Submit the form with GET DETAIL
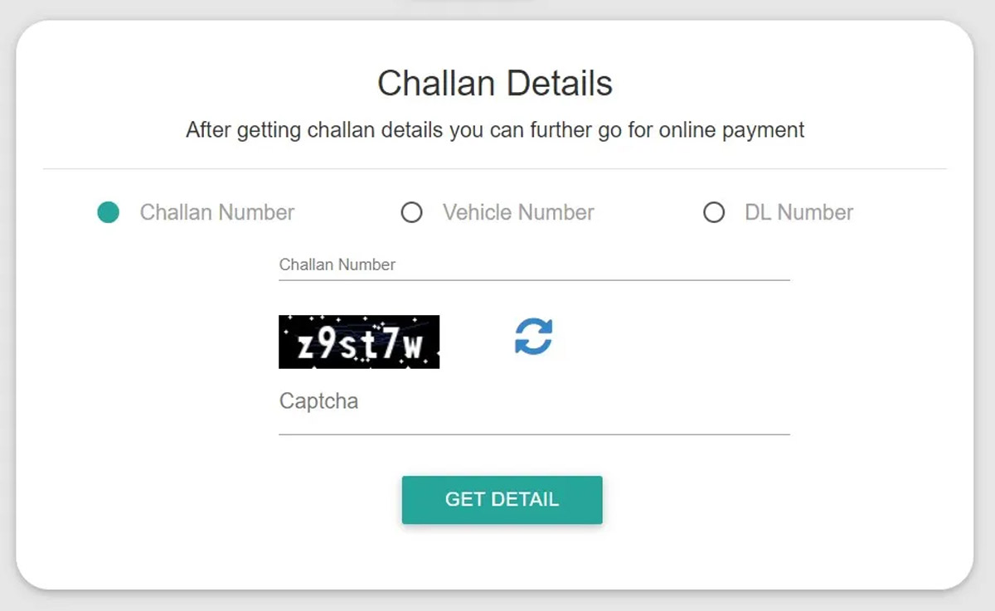995x611 pixels. click(502, 499)
